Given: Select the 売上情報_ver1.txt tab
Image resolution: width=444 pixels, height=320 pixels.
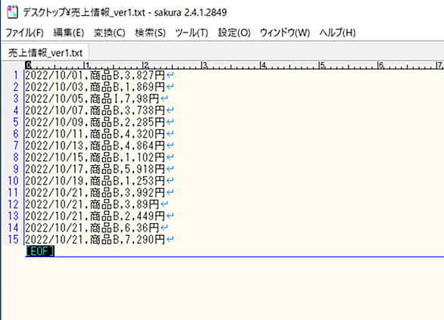Looking at the screenshot, I should (x=45, y=53).
